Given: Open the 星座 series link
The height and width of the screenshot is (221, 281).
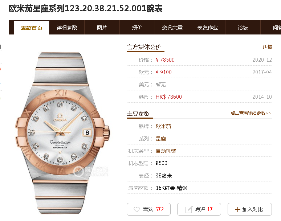Looking at the screenshot, I should tap(161, 139).
